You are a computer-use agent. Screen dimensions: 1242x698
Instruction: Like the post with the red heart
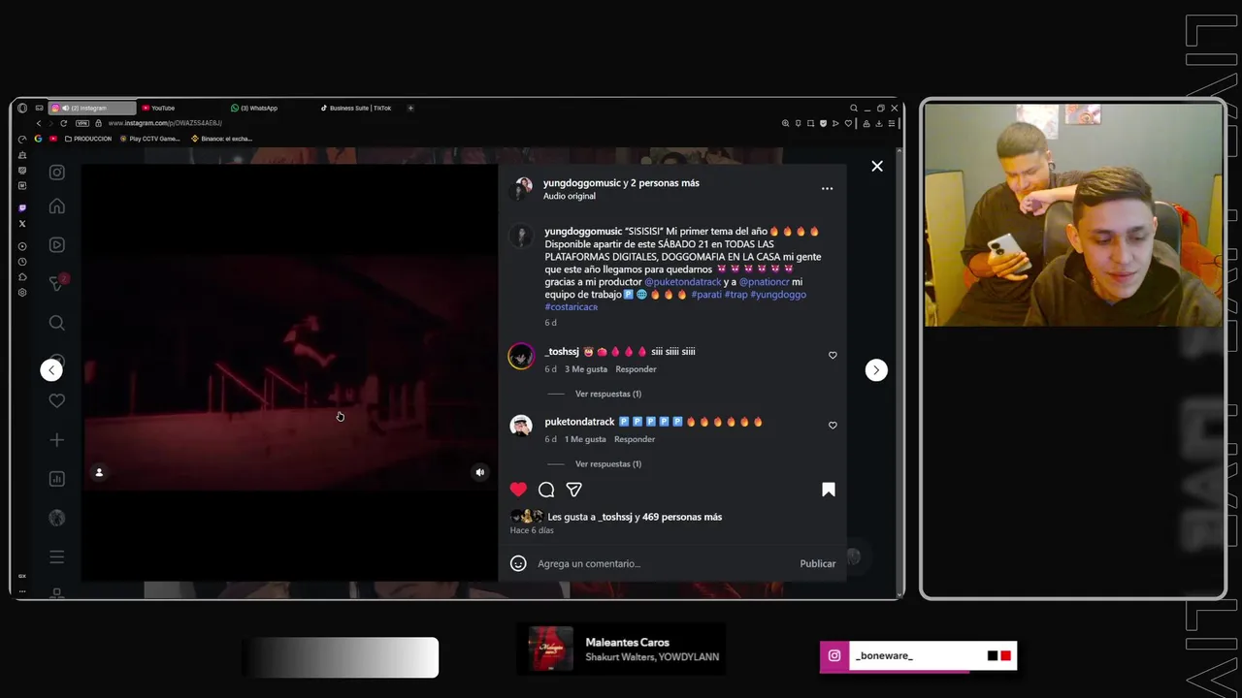click(x=518, y=490)
